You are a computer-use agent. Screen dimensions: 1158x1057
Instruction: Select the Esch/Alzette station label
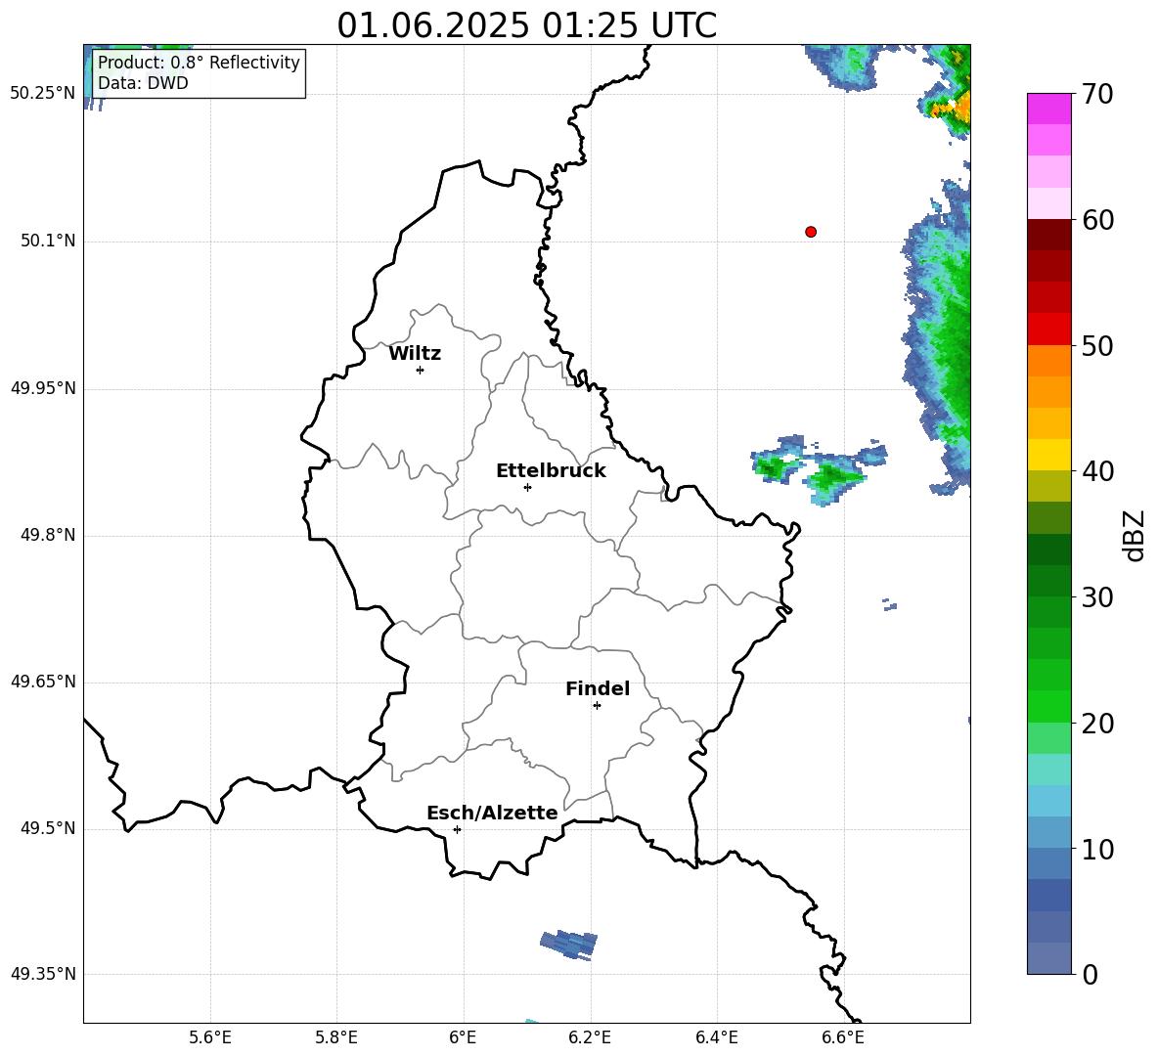point(492,813)
